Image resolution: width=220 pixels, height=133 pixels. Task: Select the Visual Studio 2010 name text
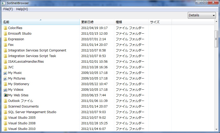pyautogui.click(x=22, y=129)
